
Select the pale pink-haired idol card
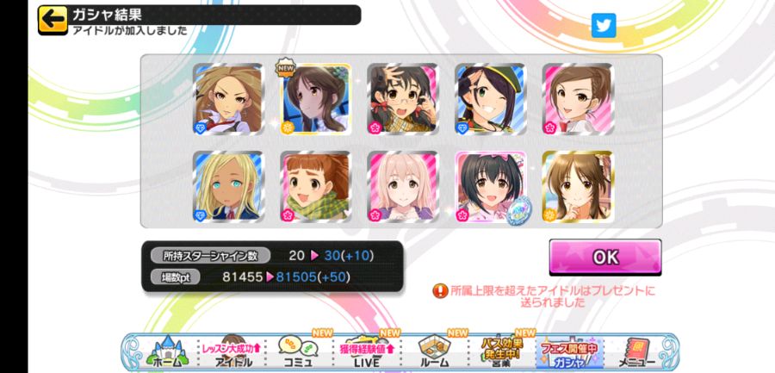click(x=403, y=186)
